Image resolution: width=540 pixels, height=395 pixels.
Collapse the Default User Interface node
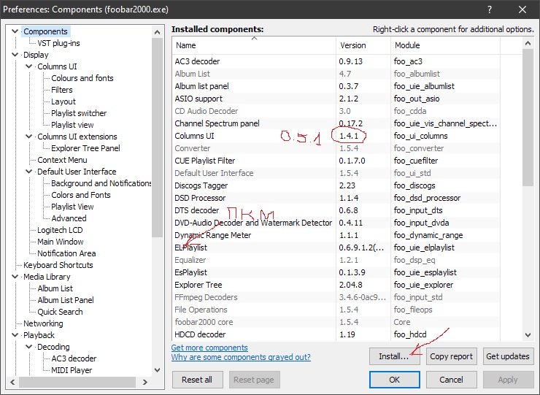coord(29,172)
